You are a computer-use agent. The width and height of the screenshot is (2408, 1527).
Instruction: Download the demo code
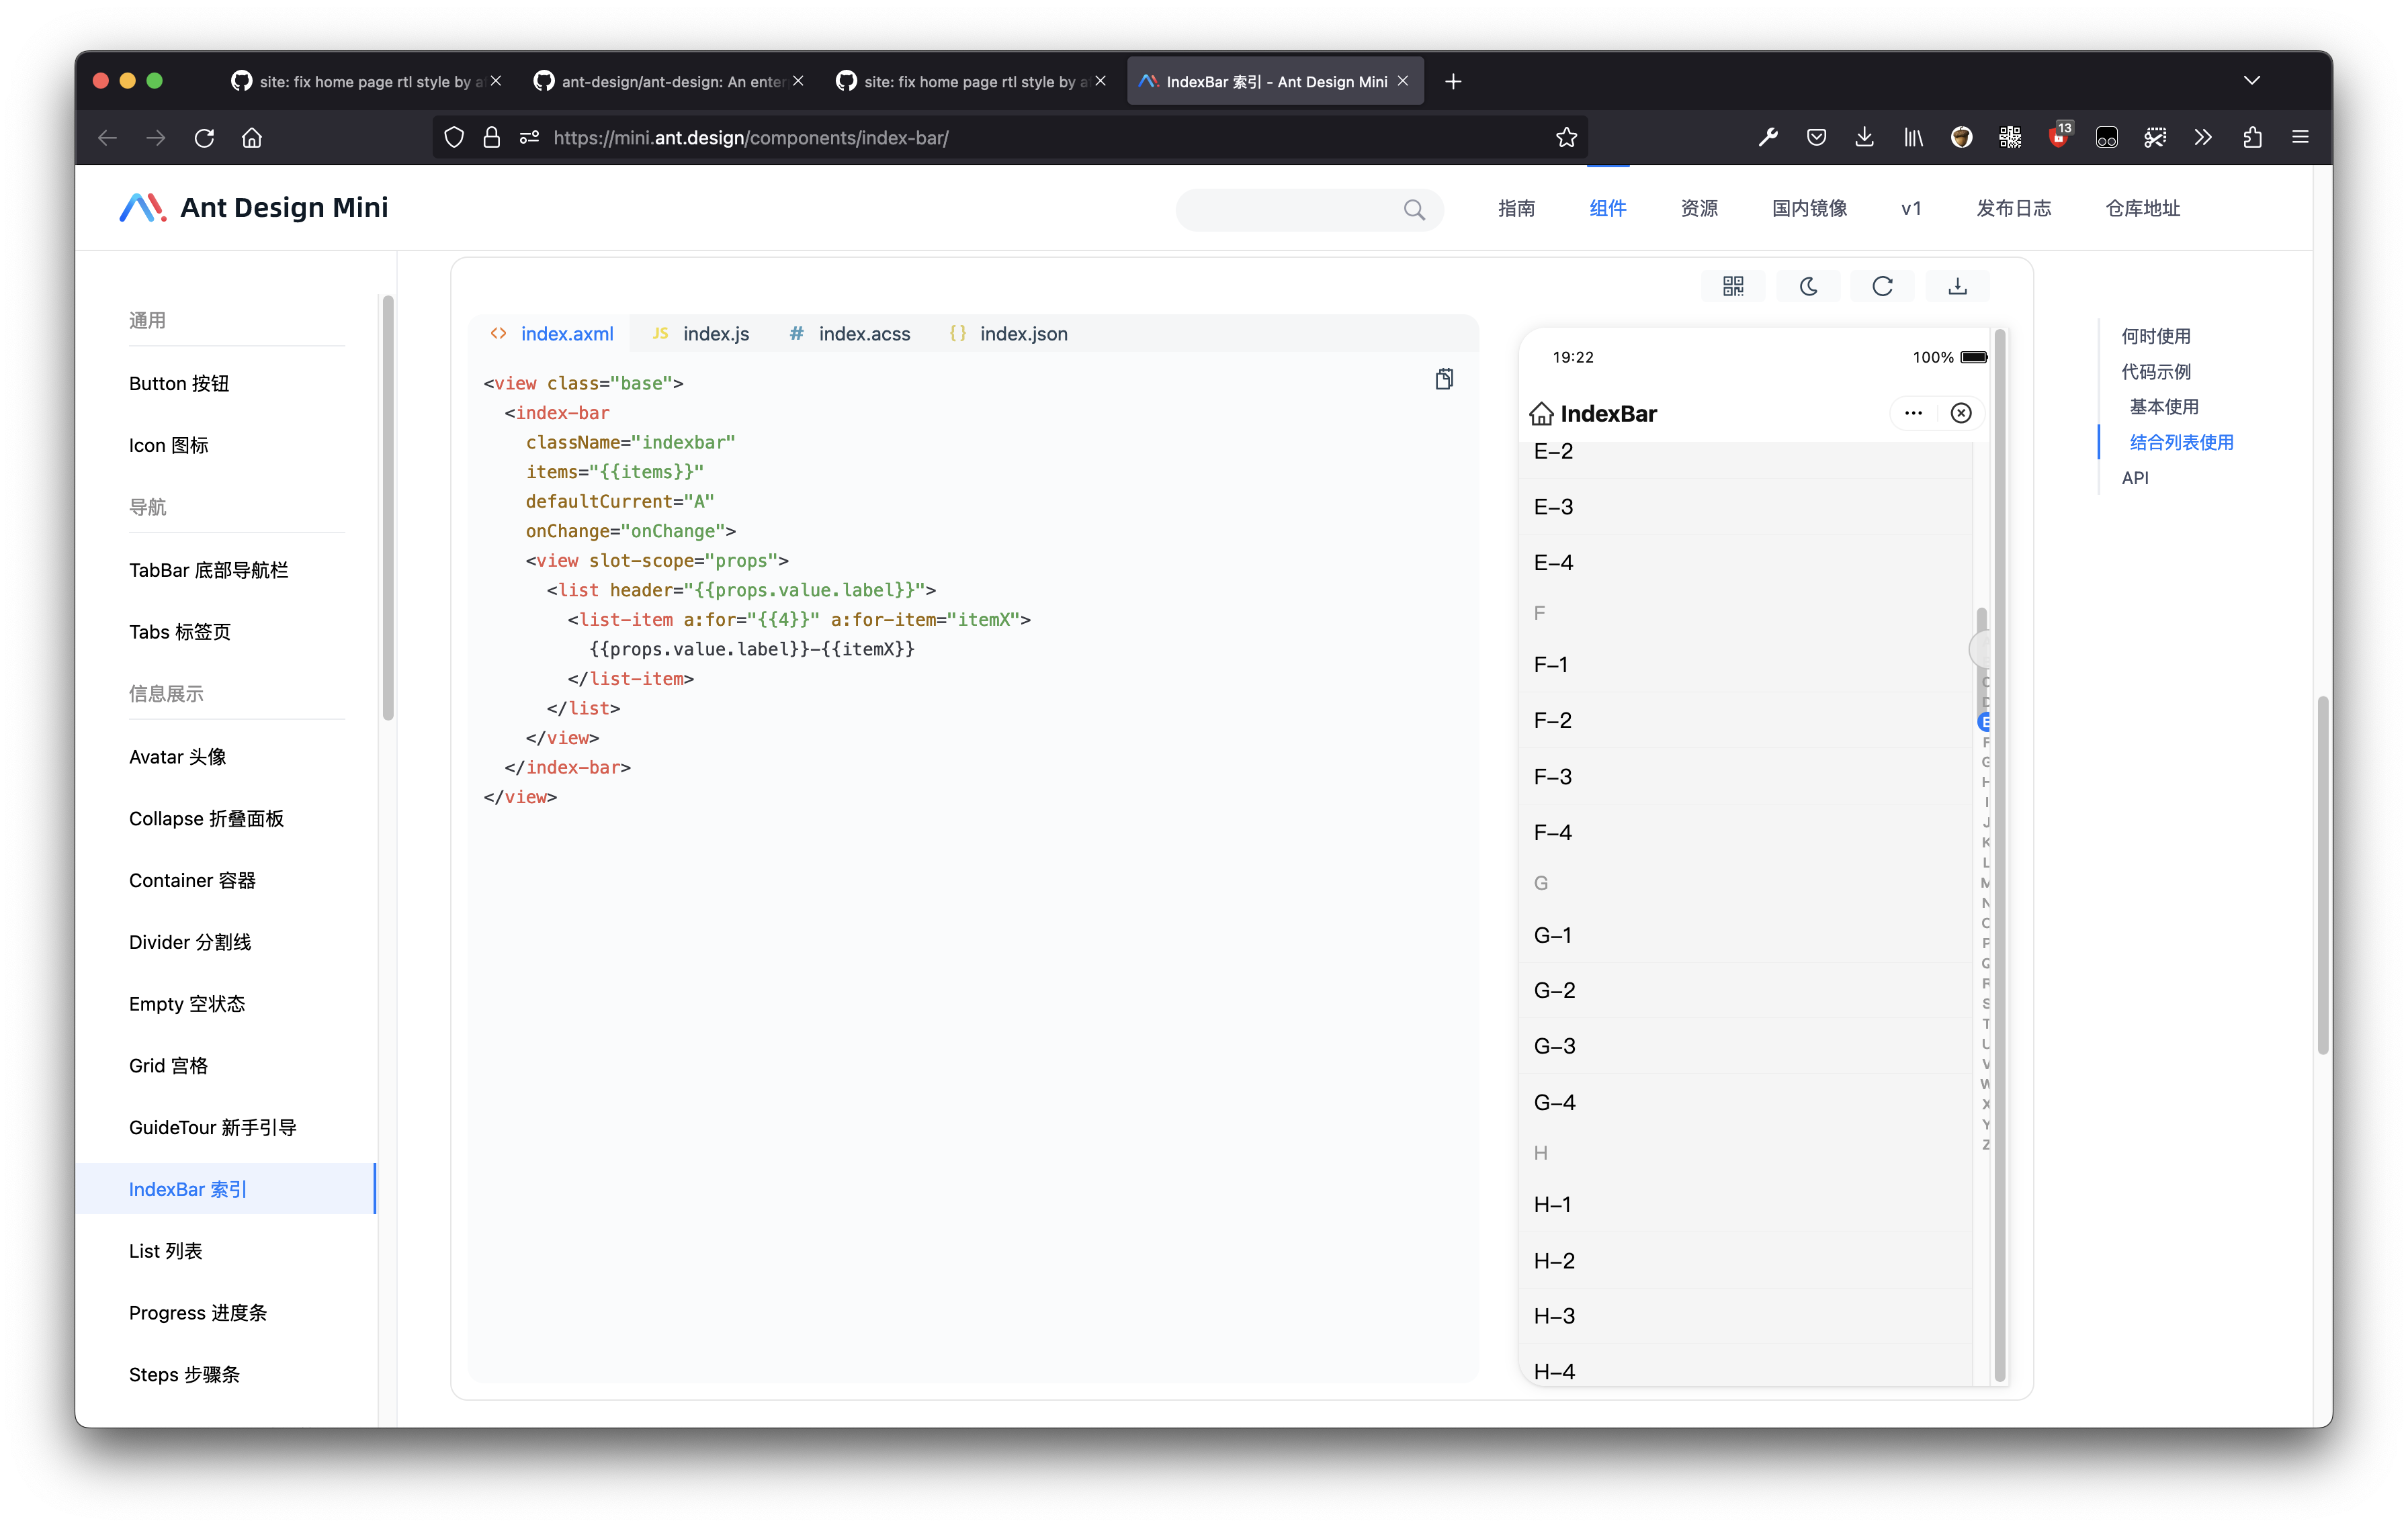click(1957, 286)
